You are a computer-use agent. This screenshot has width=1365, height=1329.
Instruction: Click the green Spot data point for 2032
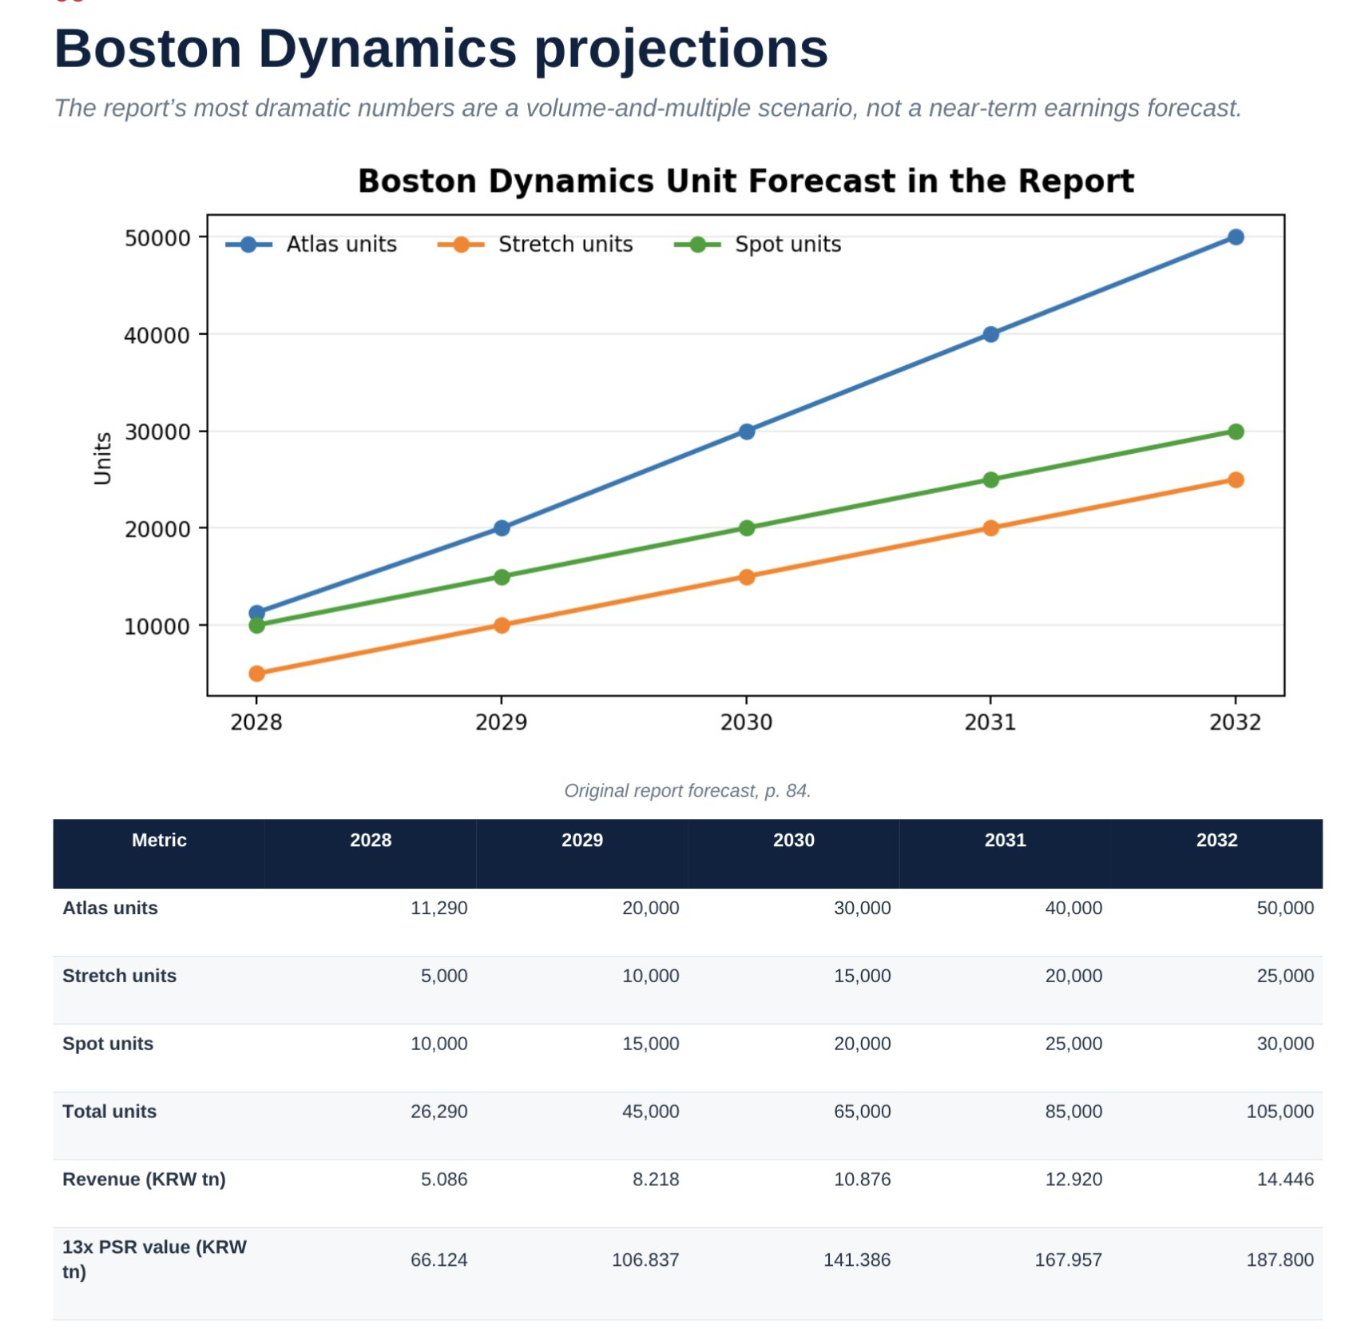pos(1236,432)
